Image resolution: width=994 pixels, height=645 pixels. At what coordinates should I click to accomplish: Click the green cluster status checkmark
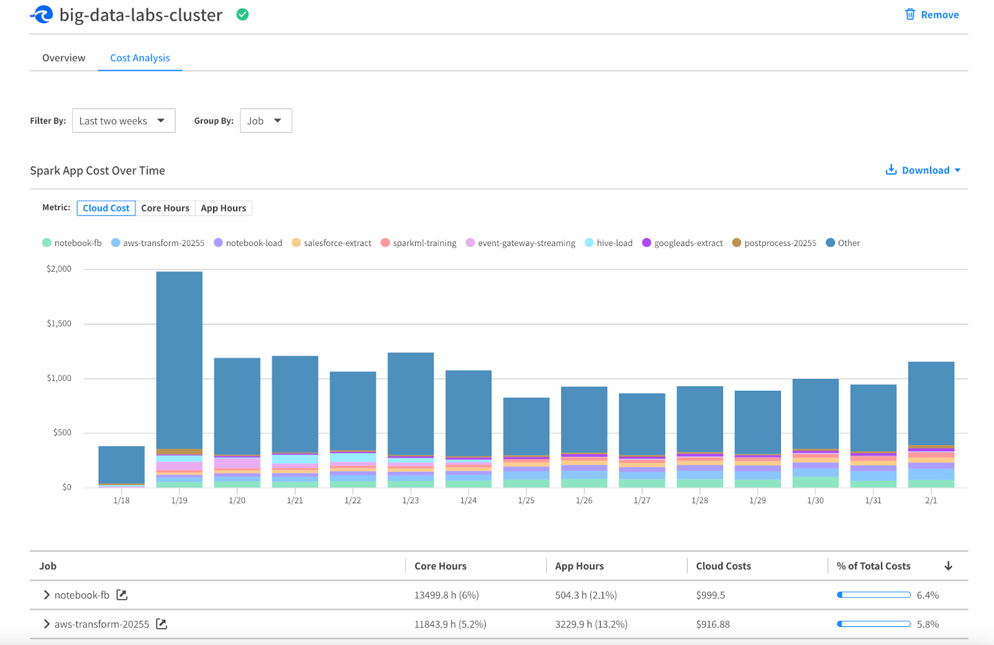click(x=243, y=14)
